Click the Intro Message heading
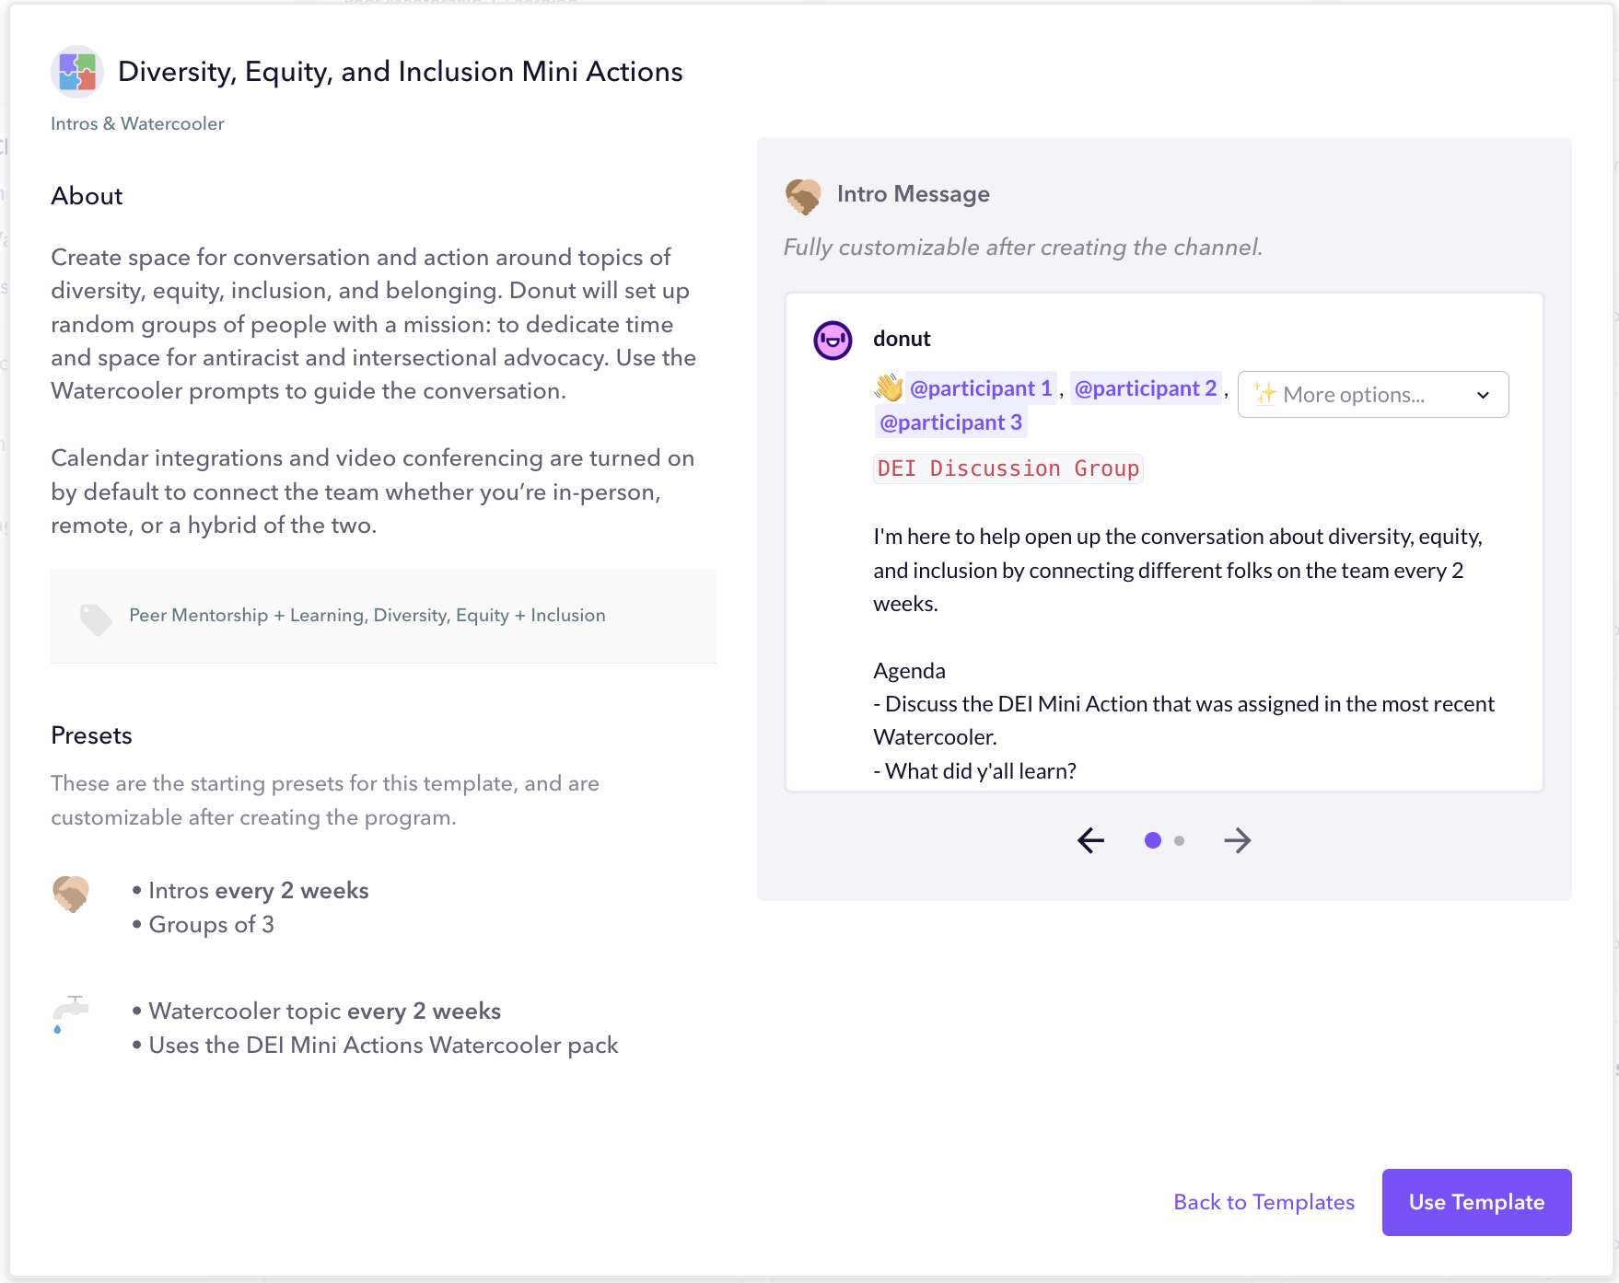This screenshot has height=1283, width=1619. click(914, 194)
